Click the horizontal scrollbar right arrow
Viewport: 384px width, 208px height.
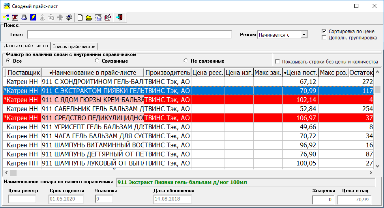point(371,173)
